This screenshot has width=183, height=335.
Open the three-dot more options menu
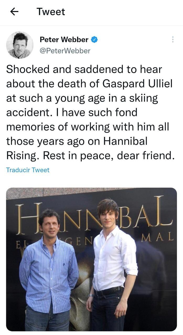tap(173, 40)
